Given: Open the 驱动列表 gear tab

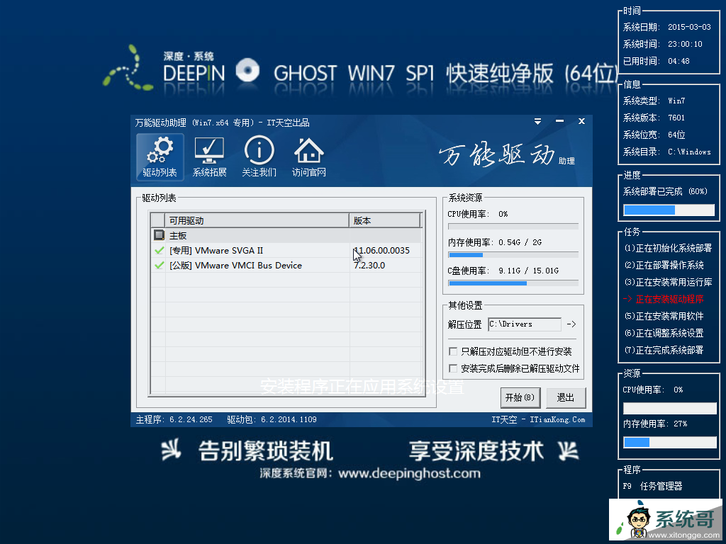Looking at the screenshot, I should (160, 157).
